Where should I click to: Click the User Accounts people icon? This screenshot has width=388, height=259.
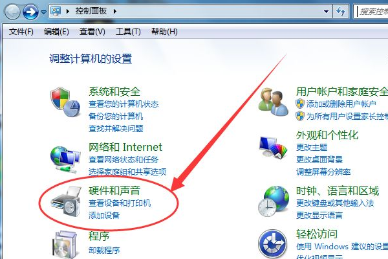coord(273,102)
